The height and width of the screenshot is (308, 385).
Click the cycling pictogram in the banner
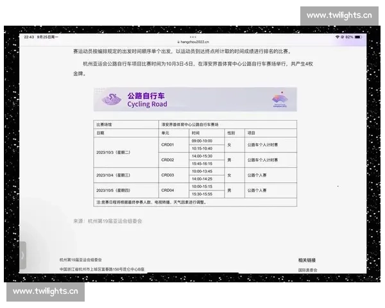tap(112, 99)
